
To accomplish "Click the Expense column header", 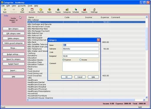I will 101,17.
